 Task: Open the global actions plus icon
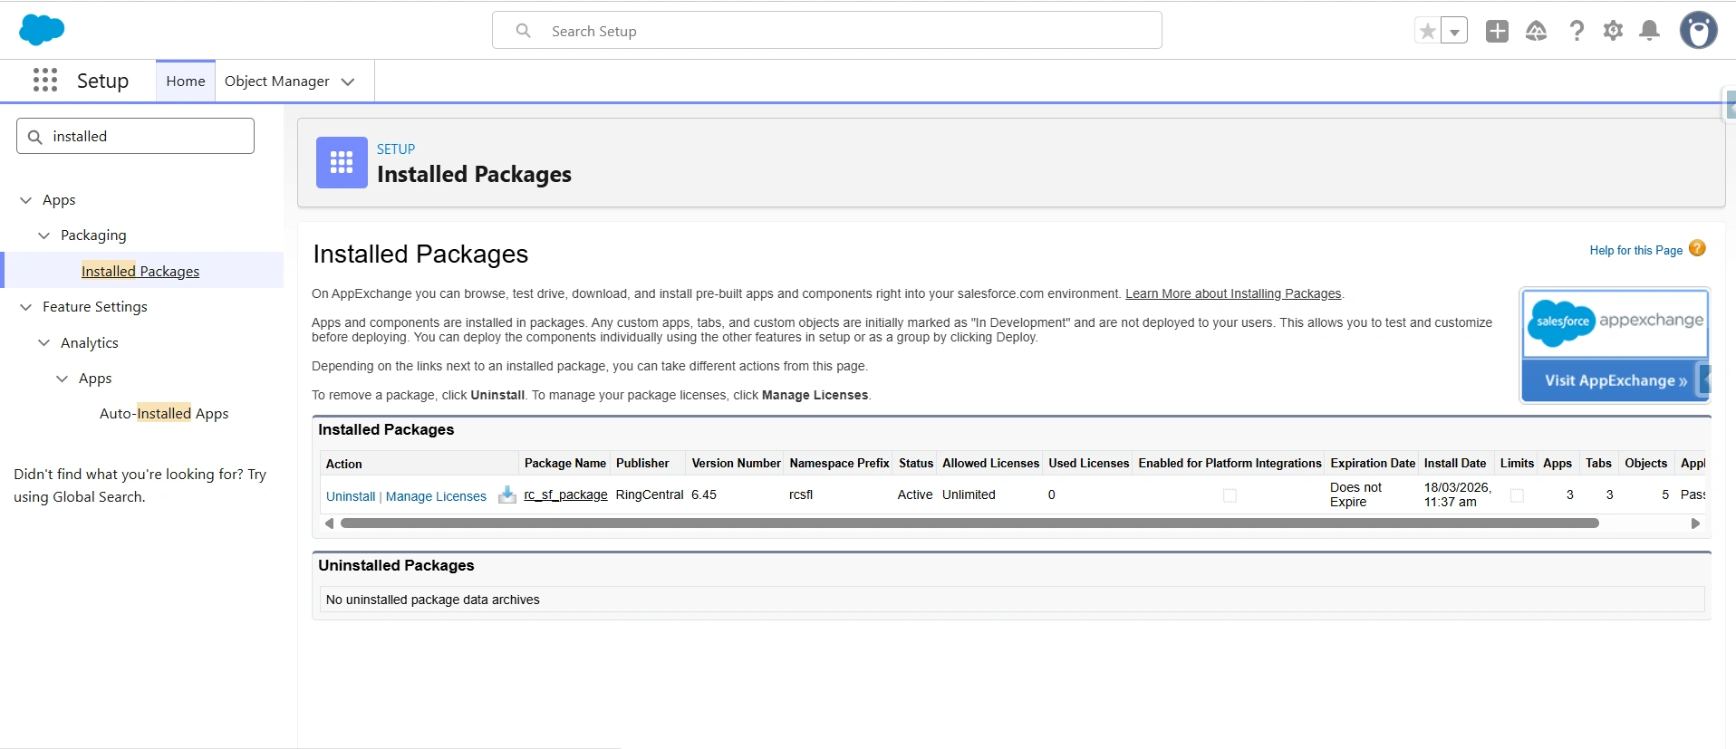coord(1497,31)
